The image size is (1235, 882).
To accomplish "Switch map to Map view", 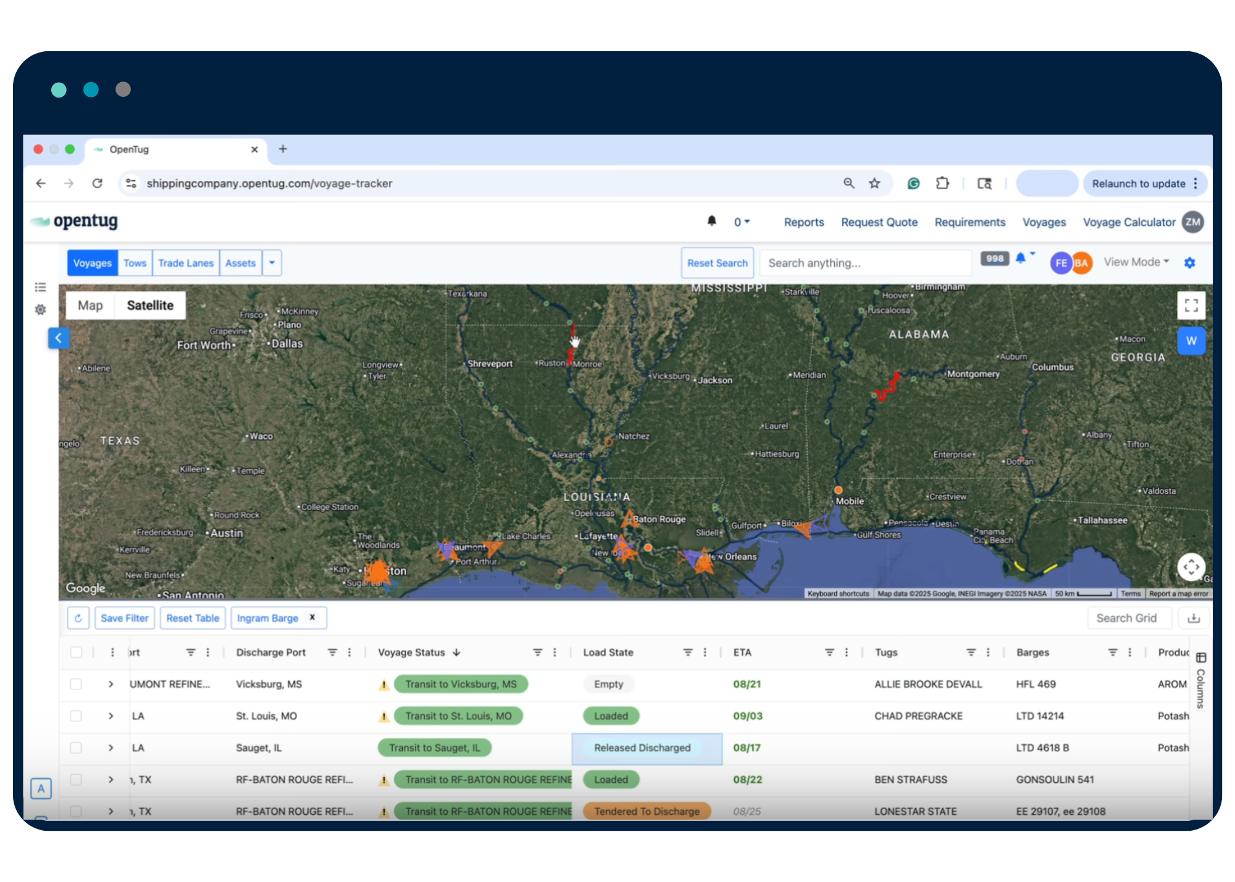I will tap(90, 306).
